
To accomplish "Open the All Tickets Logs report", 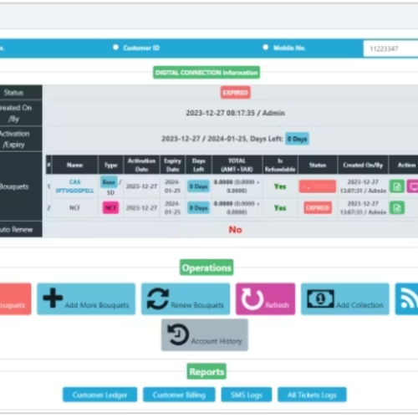I will click(312, 395).
